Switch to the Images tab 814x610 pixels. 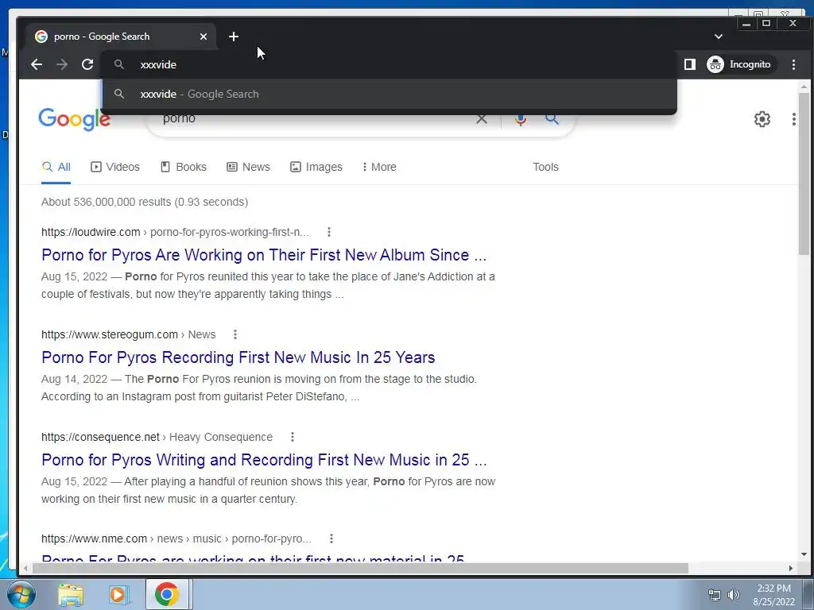click(x=316, y=167)
